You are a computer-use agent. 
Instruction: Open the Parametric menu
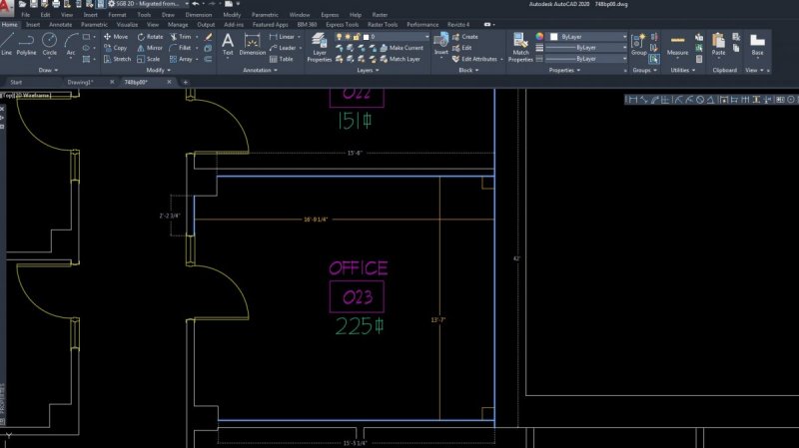[x=265, y=16]
